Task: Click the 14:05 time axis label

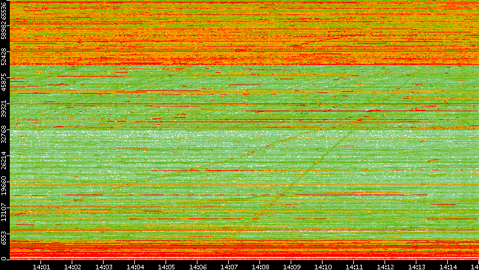Action: coord(166,267)
